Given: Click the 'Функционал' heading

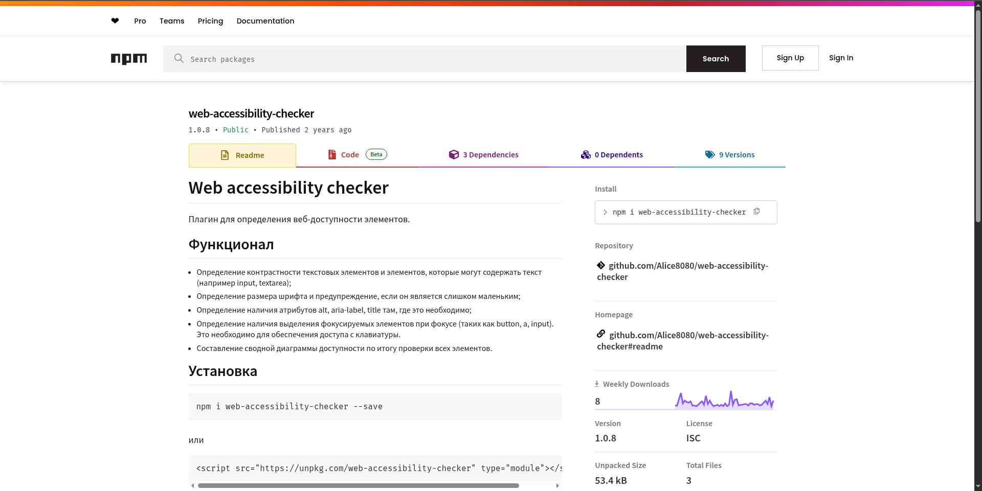Looking at the screenshot, I should pyautogui.click(x=231, y=244).
